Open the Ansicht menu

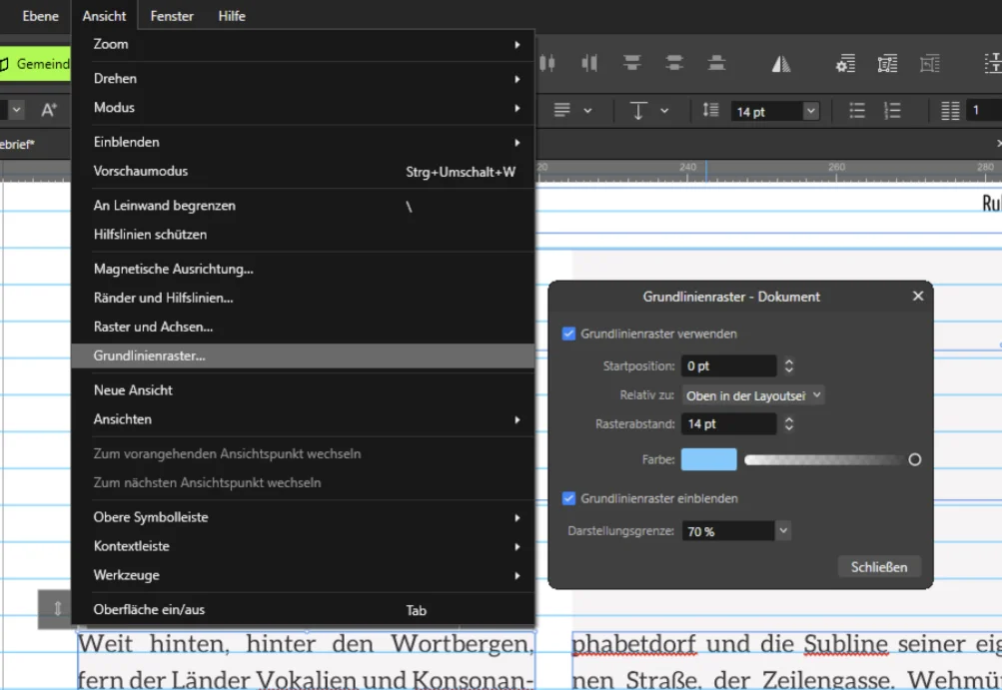[104, 16]
